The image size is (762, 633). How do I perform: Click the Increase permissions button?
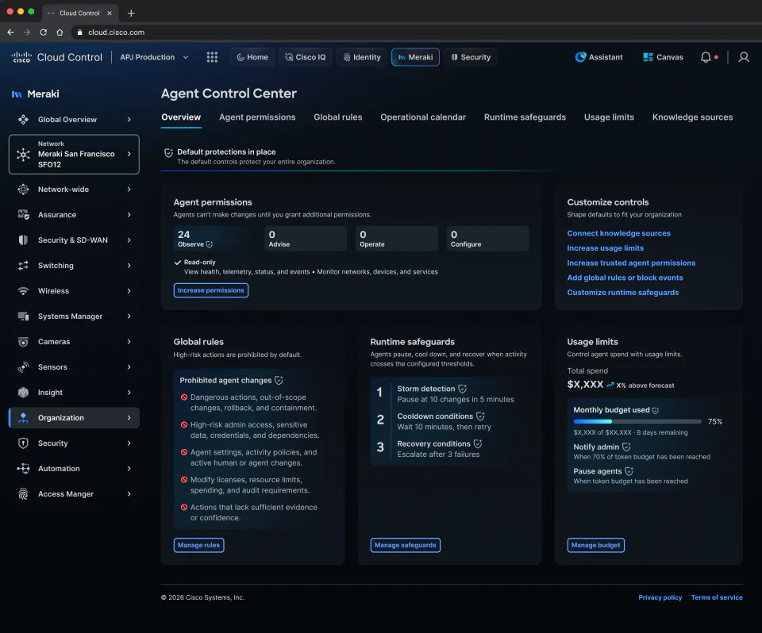coord(211,290)
